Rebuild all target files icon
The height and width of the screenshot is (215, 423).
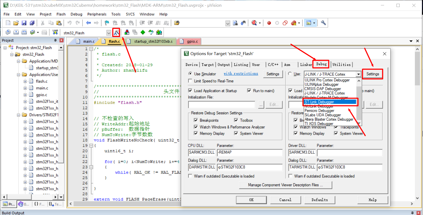24,32
